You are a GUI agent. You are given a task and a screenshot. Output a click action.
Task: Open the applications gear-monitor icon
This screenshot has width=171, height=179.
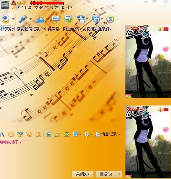tap(96, 19)
